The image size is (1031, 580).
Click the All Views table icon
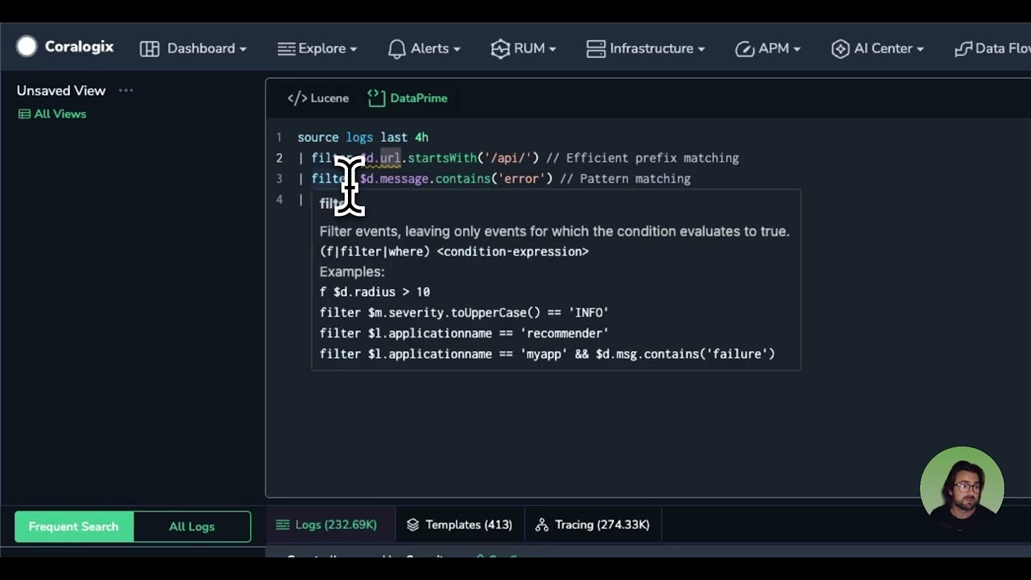point(24,114)
